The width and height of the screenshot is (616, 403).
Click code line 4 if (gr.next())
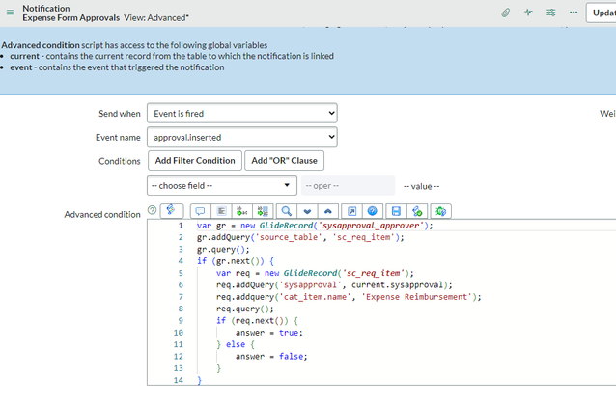click(236, 261)
